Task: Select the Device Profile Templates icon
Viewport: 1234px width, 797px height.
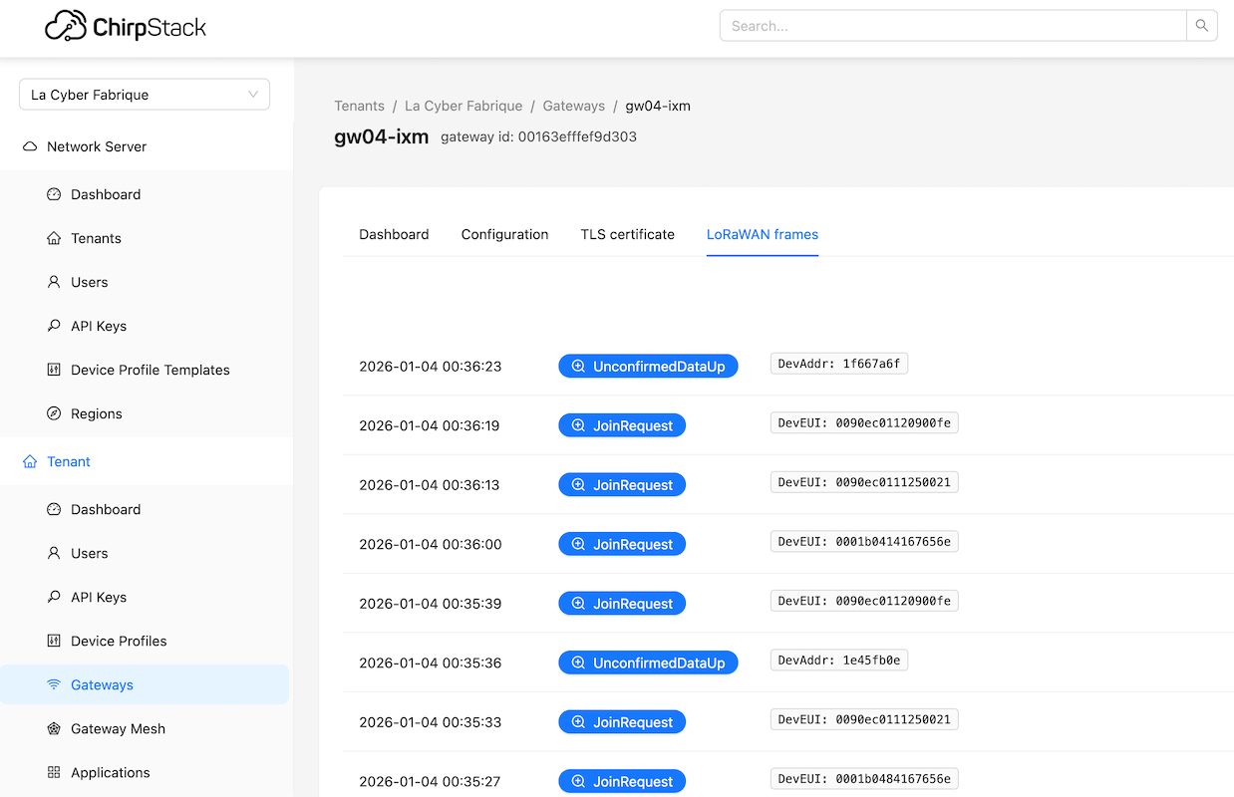Action: [52, 370]
